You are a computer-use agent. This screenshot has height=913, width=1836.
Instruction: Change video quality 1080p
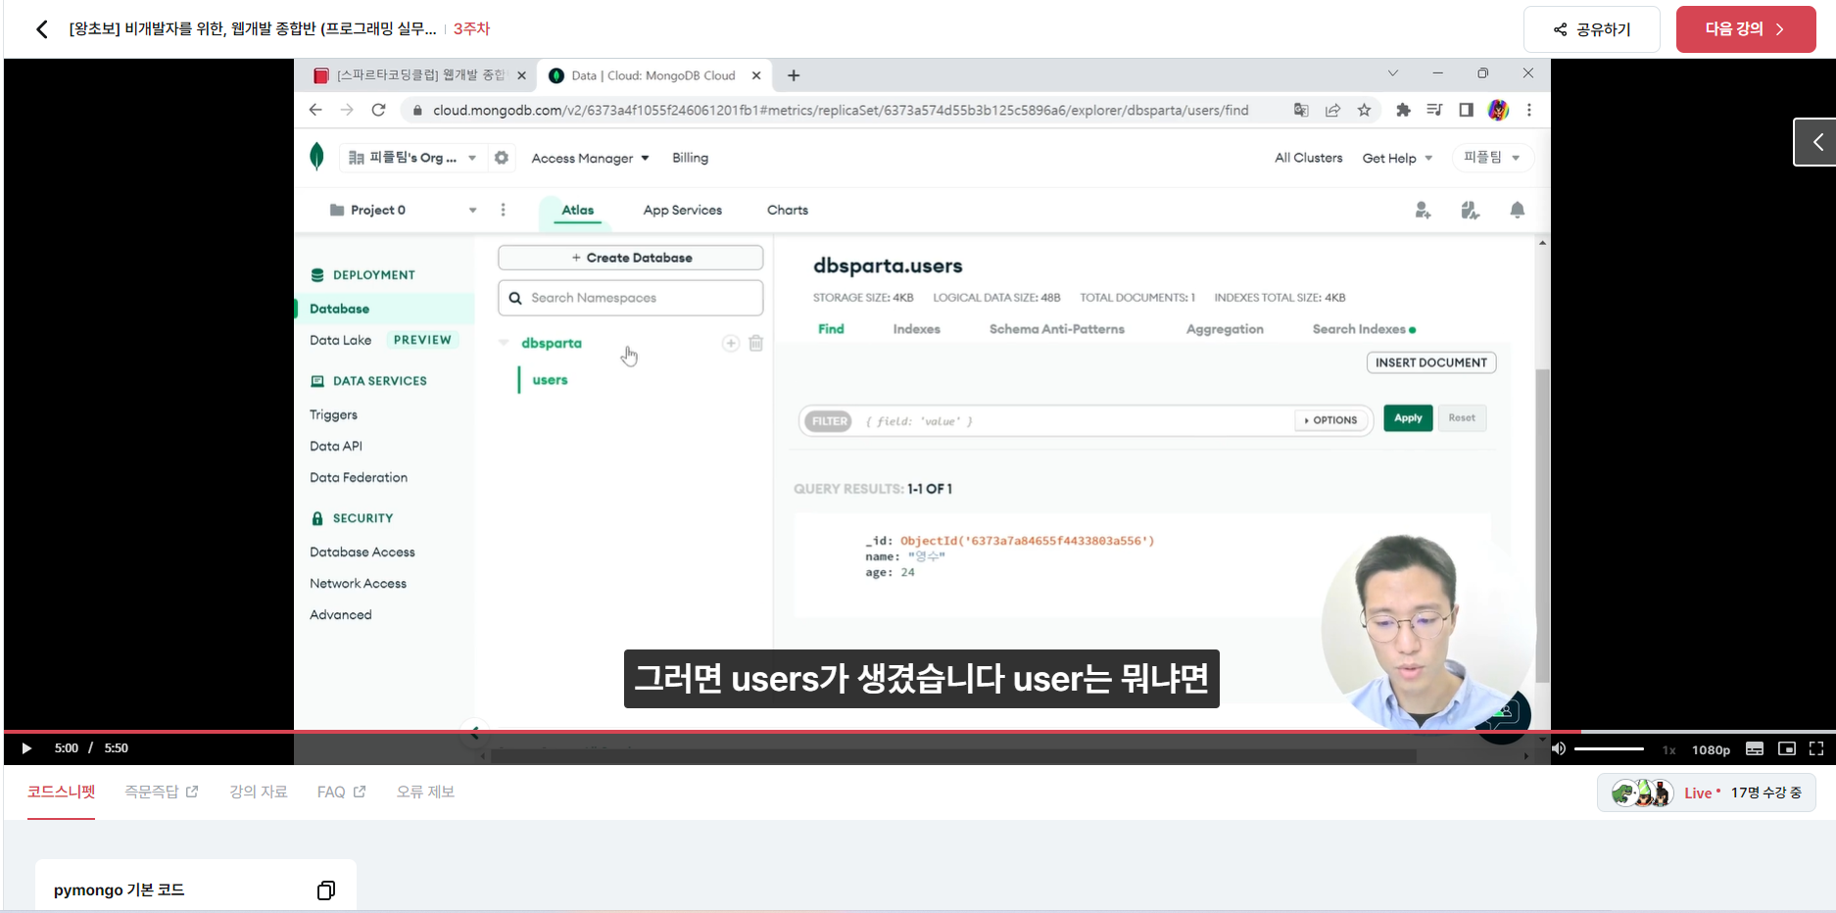click(1711, 749)
